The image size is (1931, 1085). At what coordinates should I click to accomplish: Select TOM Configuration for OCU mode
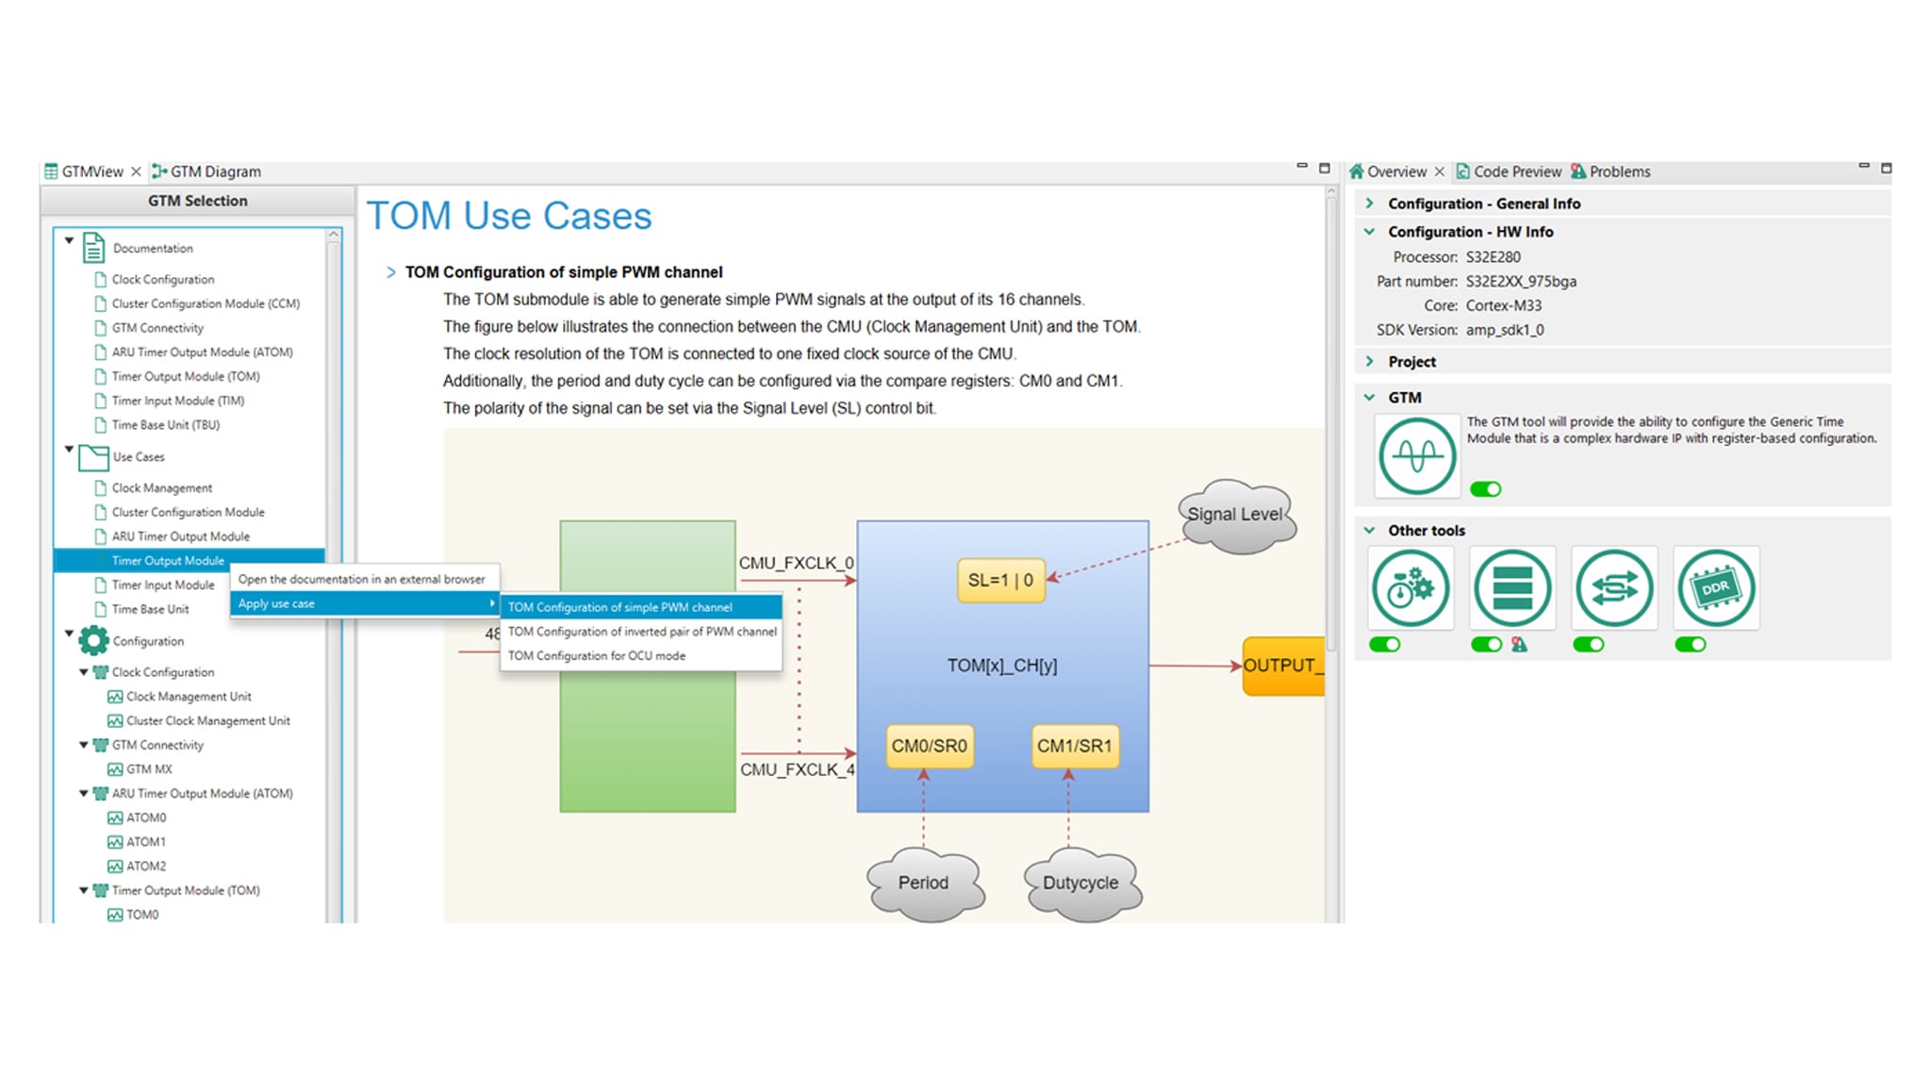[596, 656]
